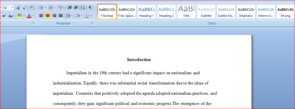Expand numbering library dropdown arrow
295x109 pixels.
(55, 8)
